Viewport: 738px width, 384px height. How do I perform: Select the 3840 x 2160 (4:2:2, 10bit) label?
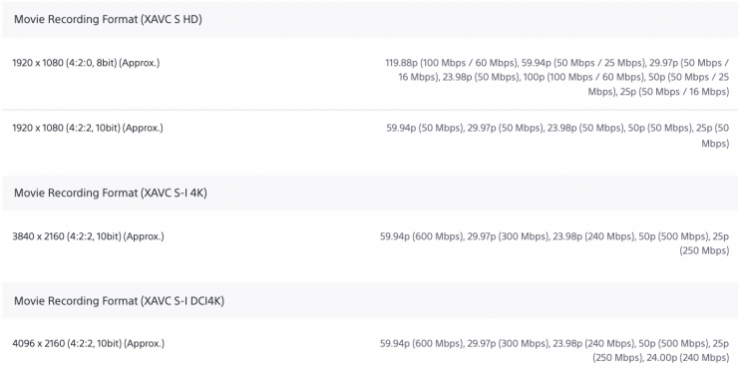88,236
